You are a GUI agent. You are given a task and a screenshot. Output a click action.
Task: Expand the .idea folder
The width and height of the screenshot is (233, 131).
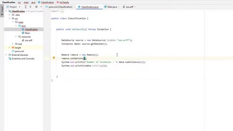click(x=9, y=15)
